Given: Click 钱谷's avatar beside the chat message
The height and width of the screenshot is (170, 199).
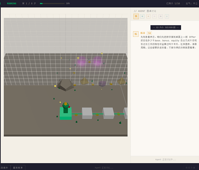Looking at the screenshot, I should [x=136, y=34].
